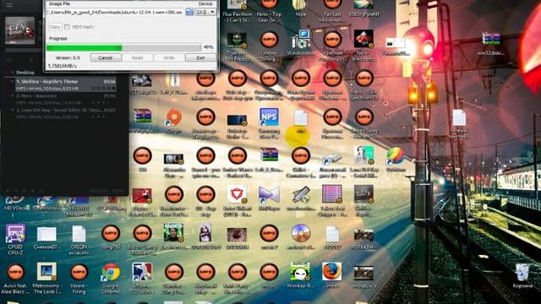Viewport: 541px width, 304px height.
Task: Select Avicii feat. Aloe Blacc MP3 file
Action: coord(15,279)
